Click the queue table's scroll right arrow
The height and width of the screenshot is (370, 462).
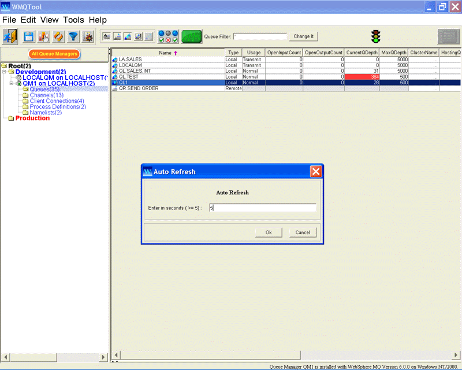coord(456,355)
